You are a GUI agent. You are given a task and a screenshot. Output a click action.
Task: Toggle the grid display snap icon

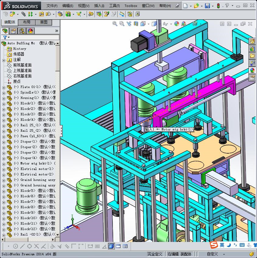click(97, 246)
